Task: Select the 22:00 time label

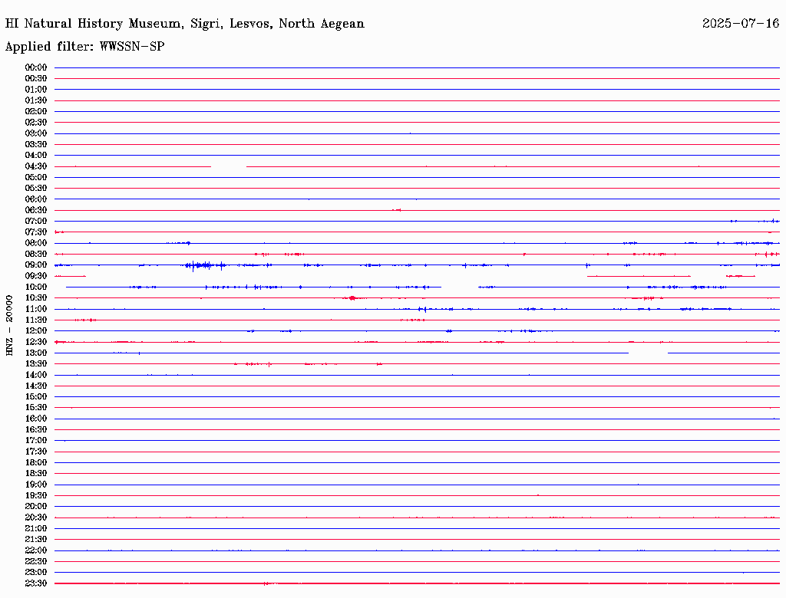Action: click(x=36, y=550)
